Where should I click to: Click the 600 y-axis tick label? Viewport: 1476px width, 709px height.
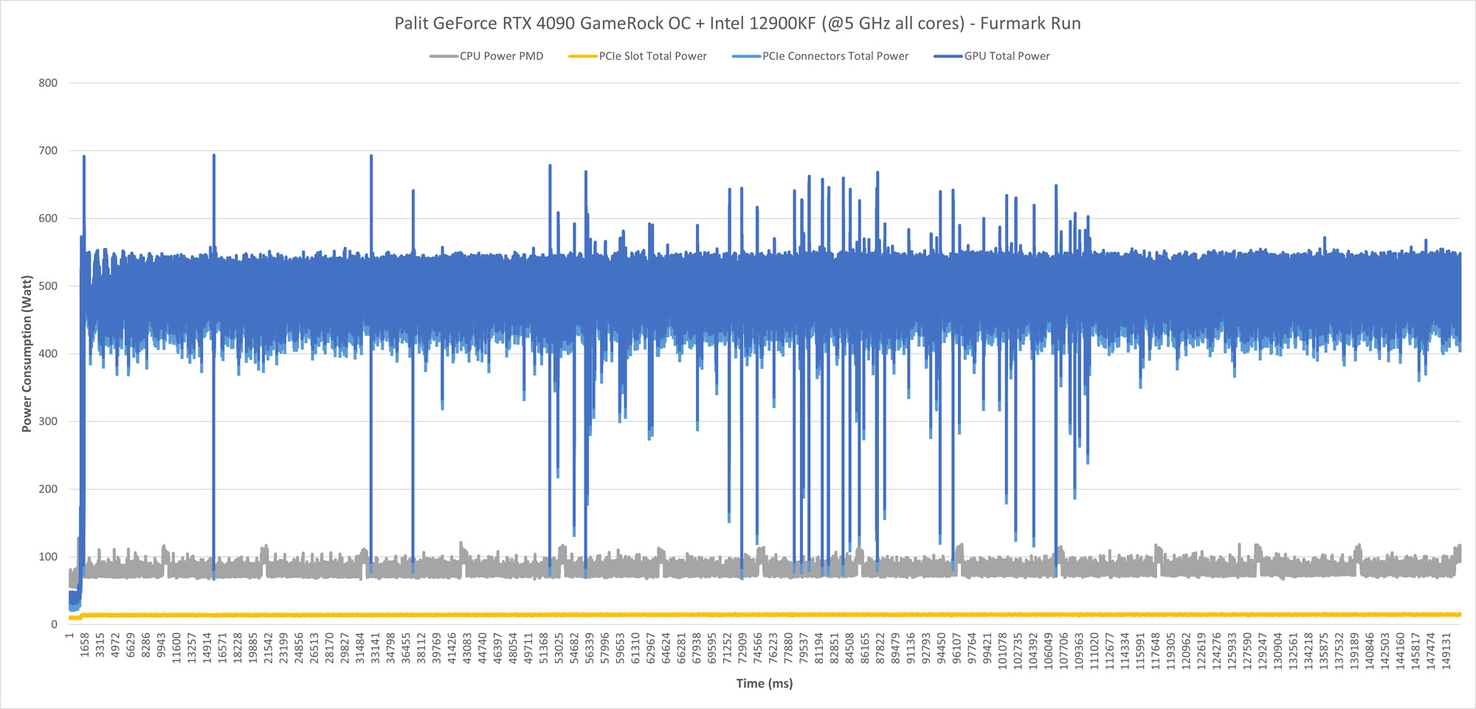click(48, 218)
